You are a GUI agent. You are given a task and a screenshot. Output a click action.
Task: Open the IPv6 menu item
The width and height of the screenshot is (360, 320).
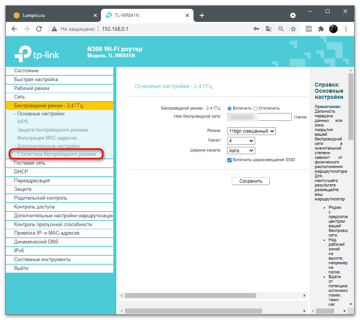tap(59, 251)
